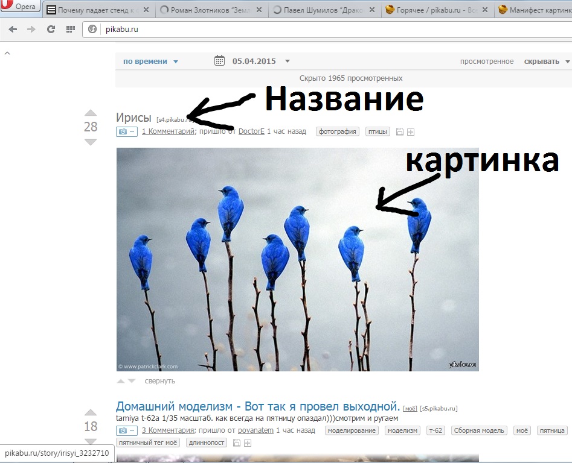Click the blue birds picture thumbnail
The width and height of the screenshot is (572, 466).
(x=297, y=259)
